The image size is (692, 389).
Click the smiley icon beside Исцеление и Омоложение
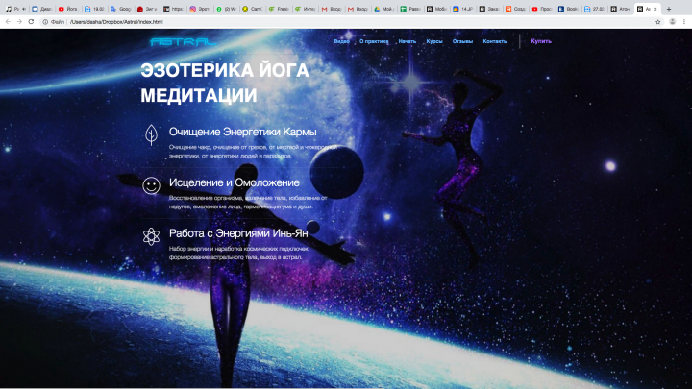coord(152,185)
